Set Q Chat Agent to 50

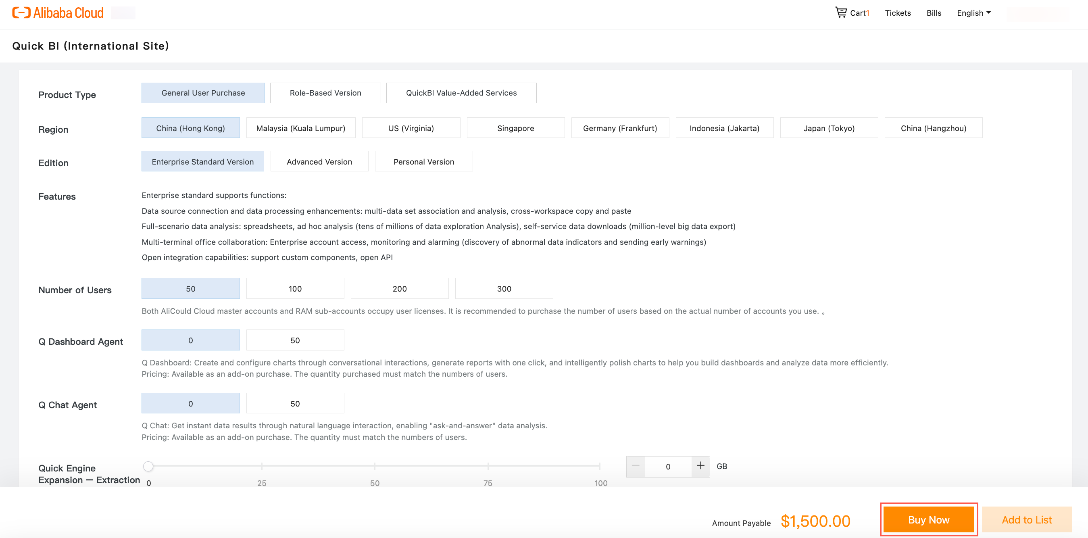[x=295, y=404]
